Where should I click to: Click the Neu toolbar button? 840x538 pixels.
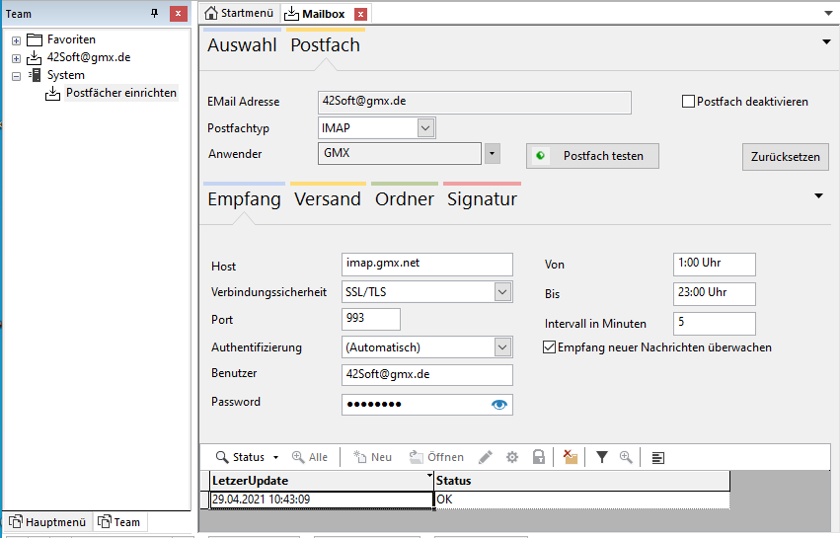coord(372,457)
